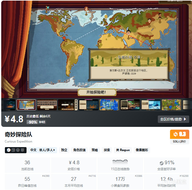This screenshot has width=192, height=190.
Task: Expand the 中文 单人/多人 arrow tag
Action: (x=43, y=150)
